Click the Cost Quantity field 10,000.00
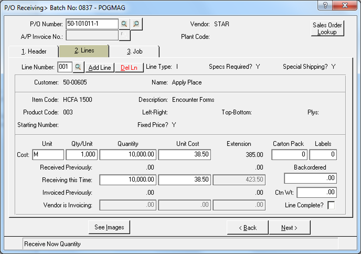The width and height of the screenshot is (361, 254). [128, 155]
